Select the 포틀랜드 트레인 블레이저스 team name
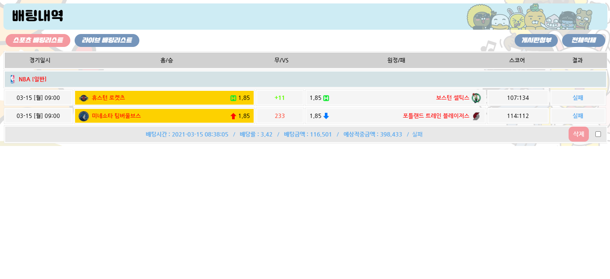Viewport: 610px width, 279px height. [x=436, y=116]
